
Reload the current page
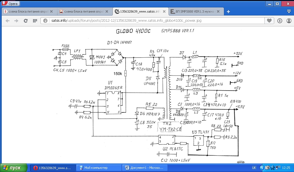click(26, 21)
